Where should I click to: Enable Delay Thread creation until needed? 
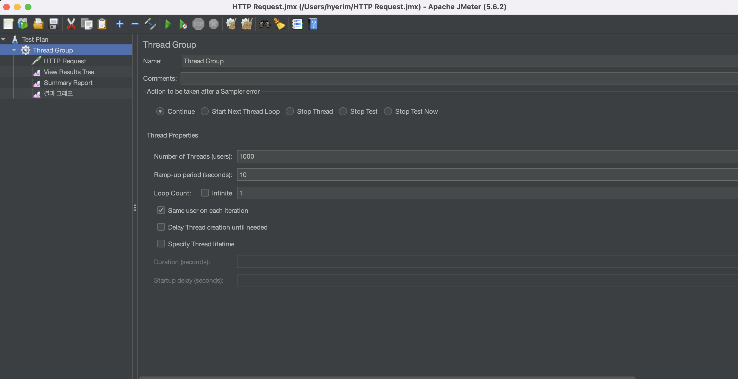tap(161, 227)
